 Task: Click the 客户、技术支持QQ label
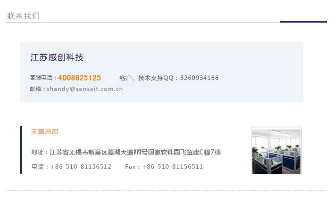coord(147,78)
